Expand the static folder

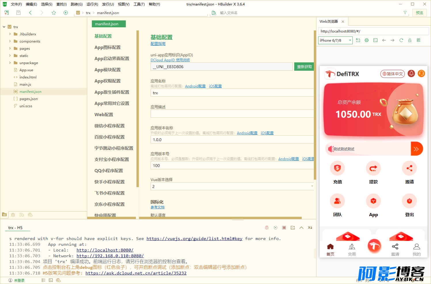point(10,55)
